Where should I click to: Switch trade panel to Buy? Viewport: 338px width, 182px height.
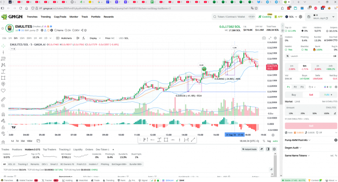[x=294, y=95]
